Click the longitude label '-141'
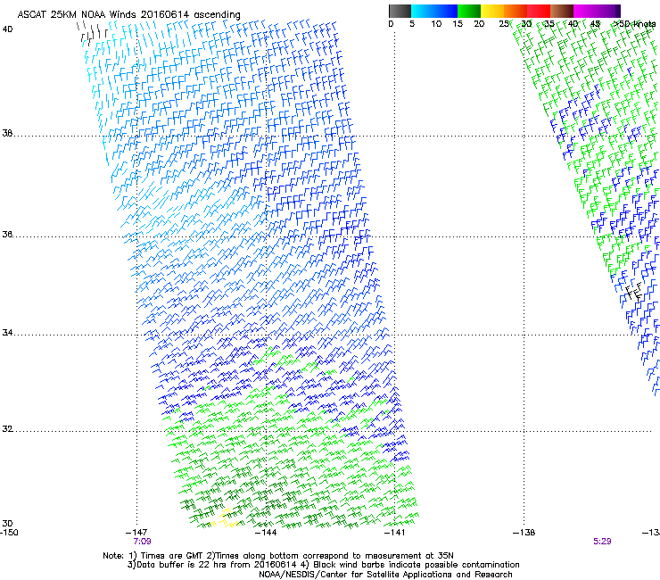This screenshot has height=580, width=660. tap(395, 533)
